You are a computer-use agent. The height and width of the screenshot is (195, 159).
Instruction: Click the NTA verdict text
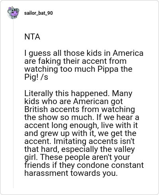click(x=32, y=37)
